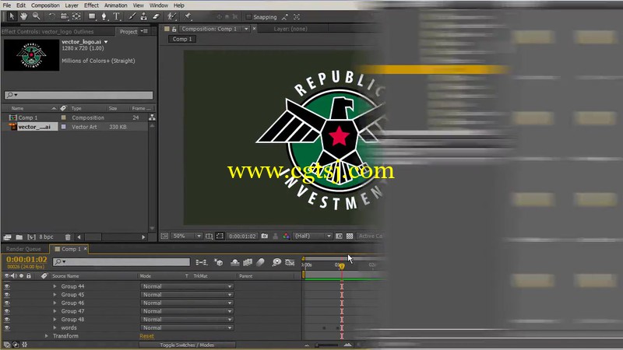Reset the Transform properties
The image size is (623, 350).
coord(146,336)
